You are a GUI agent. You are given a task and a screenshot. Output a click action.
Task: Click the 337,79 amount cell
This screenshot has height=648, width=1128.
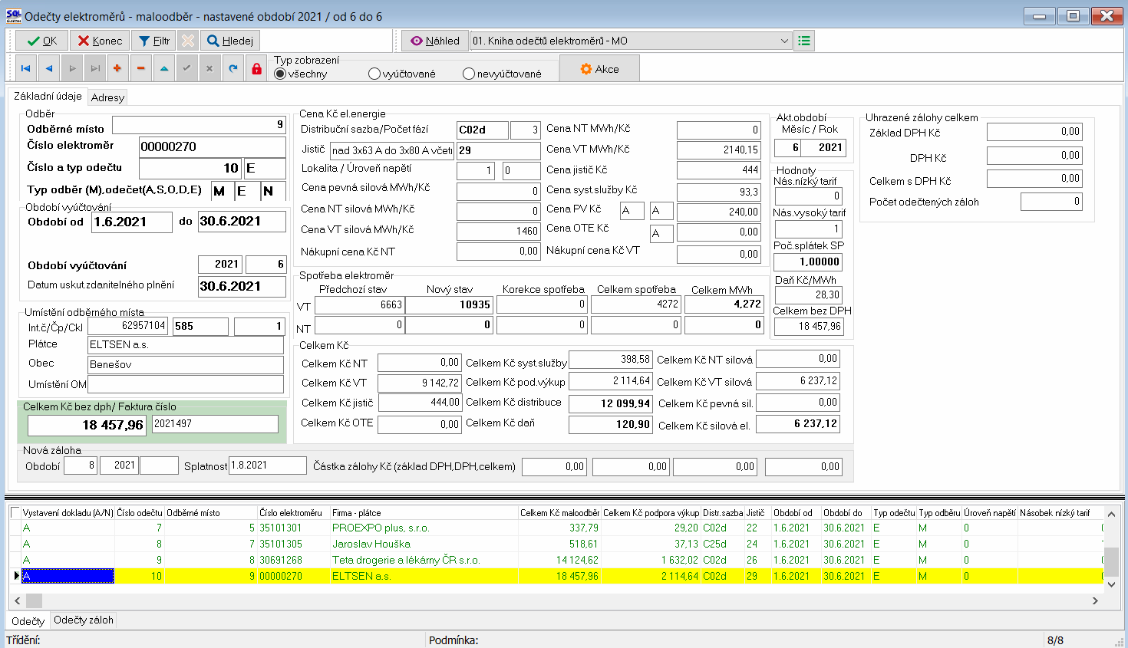(x=559, y=528)
